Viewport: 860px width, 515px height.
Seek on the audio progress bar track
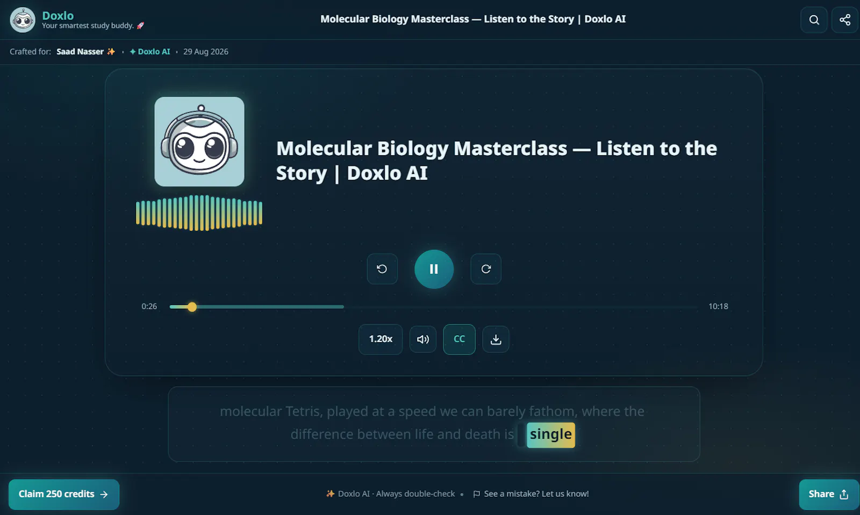433,307
